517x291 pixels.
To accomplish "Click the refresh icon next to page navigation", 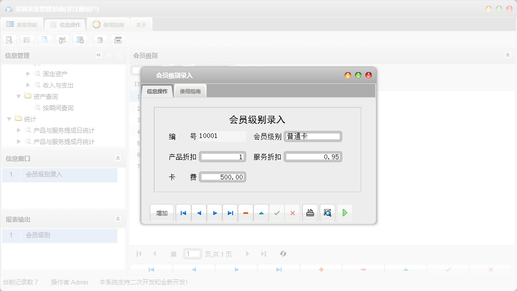I will coord(283,254).
